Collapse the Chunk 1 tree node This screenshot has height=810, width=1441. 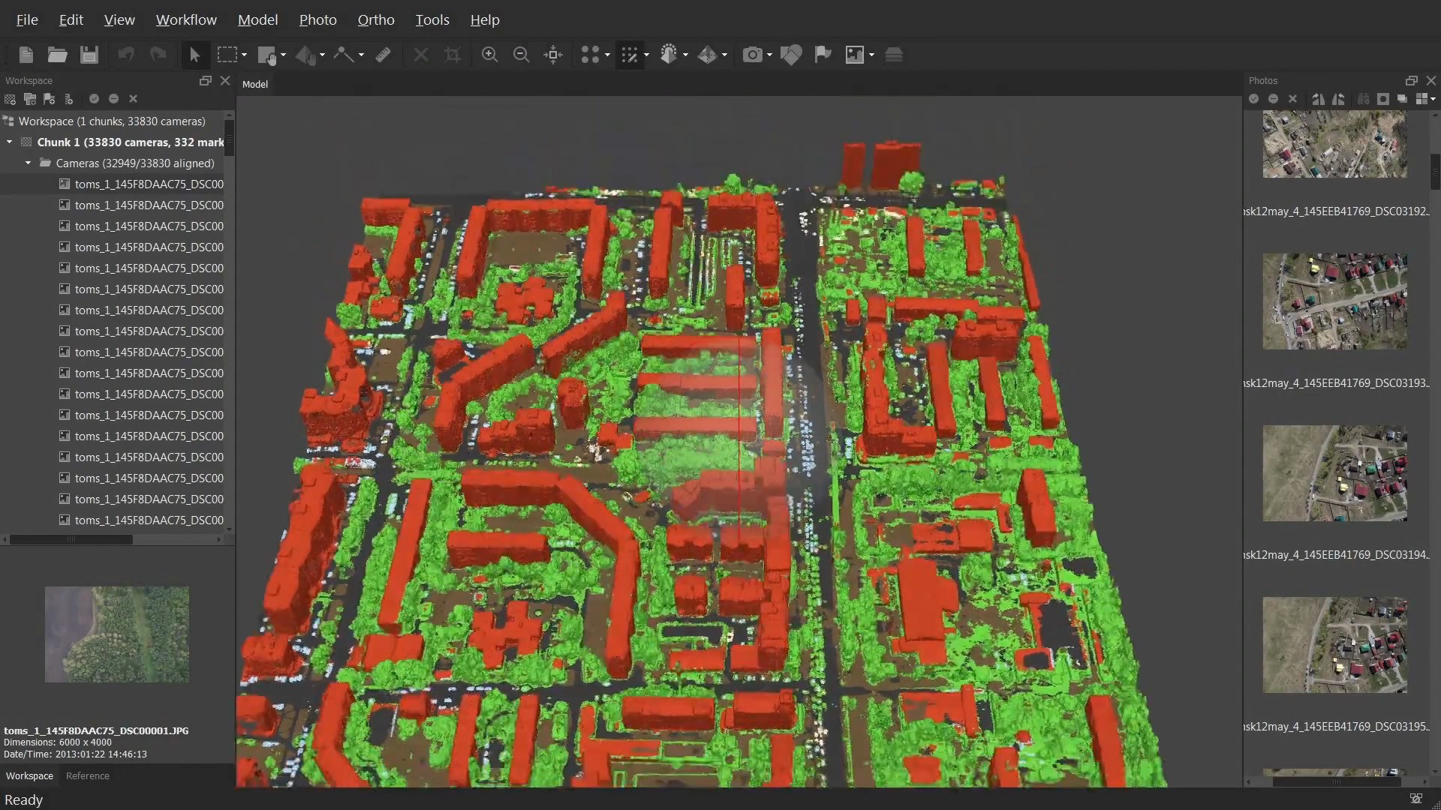coord(10,142)
